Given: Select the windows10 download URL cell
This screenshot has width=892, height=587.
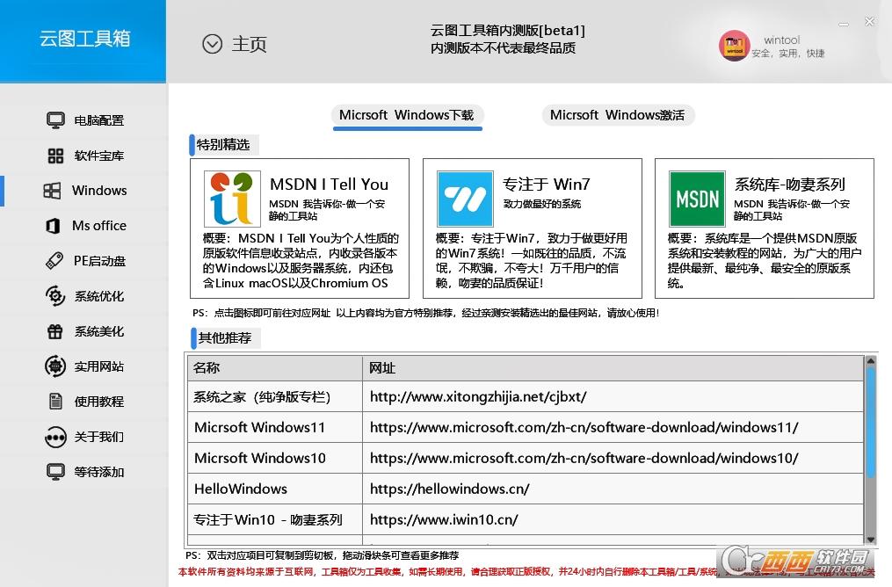Looking at the screenshot, I should [x=613, y=458].
